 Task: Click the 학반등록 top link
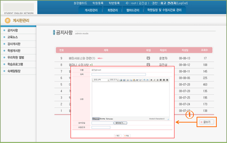click(114, 3)
